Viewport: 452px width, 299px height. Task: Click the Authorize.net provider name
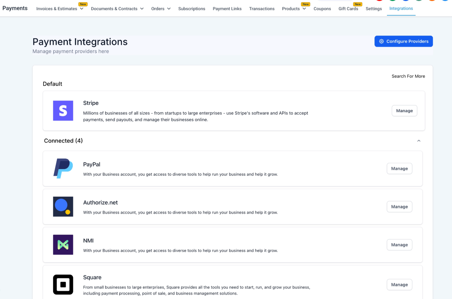101,202
